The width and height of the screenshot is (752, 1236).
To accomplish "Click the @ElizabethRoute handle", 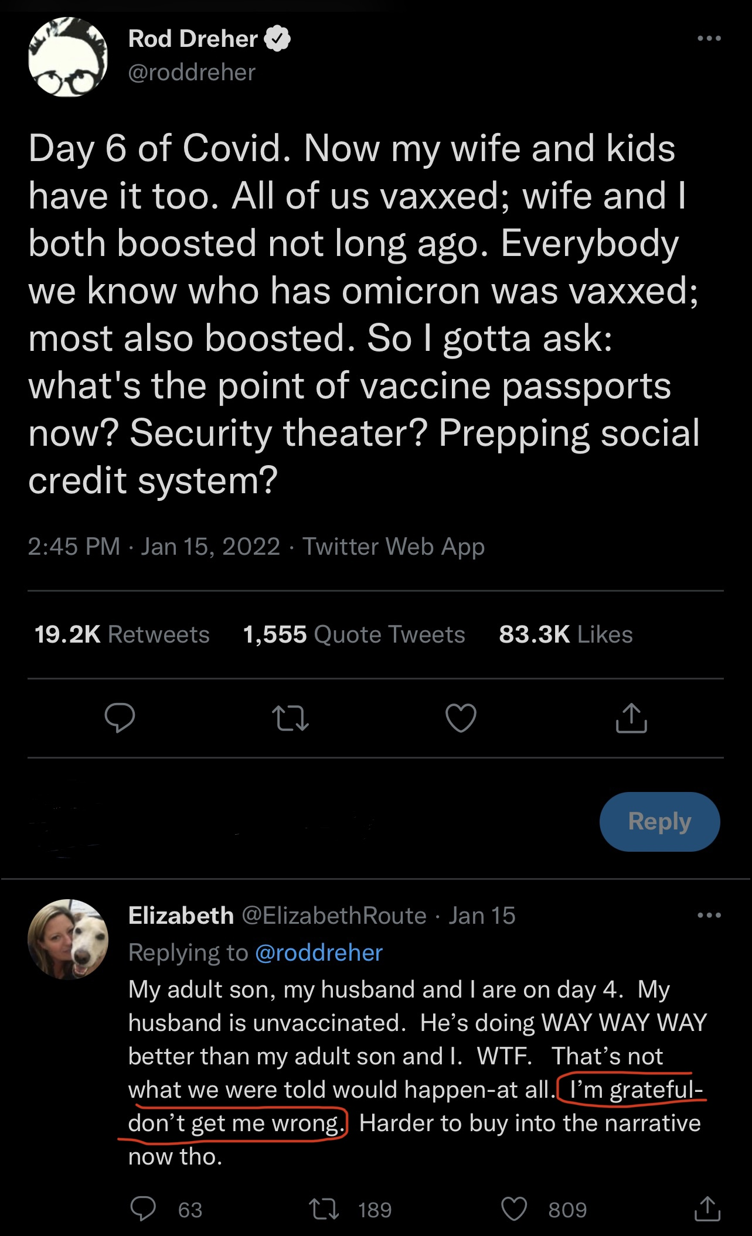I will (x=334, y=916).
